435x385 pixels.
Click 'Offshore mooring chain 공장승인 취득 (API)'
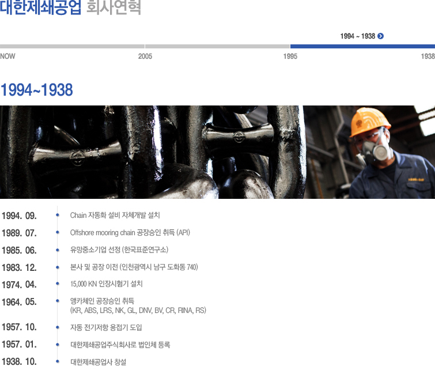click(x=130, y=232)
